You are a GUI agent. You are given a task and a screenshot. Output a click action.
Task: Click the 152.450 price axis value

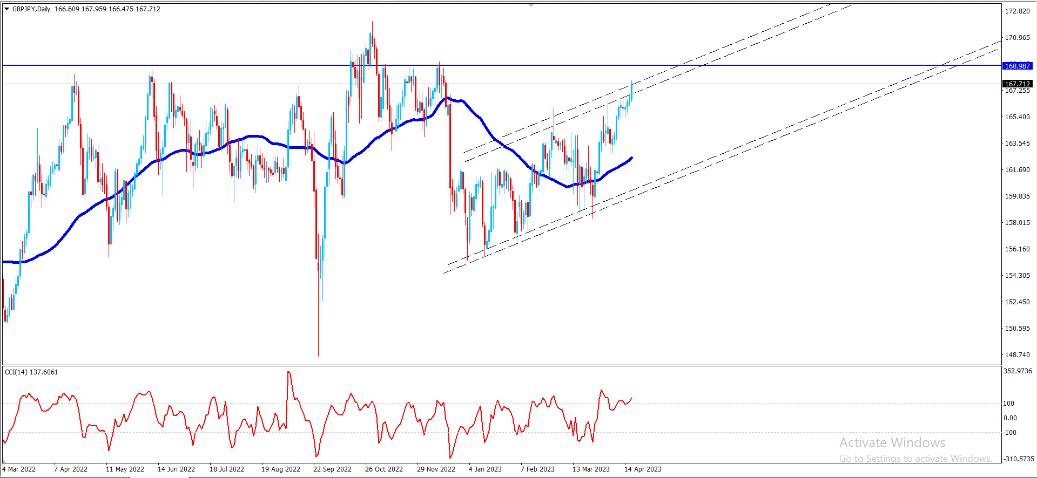pyautogui.click(x=1017, y=302)
